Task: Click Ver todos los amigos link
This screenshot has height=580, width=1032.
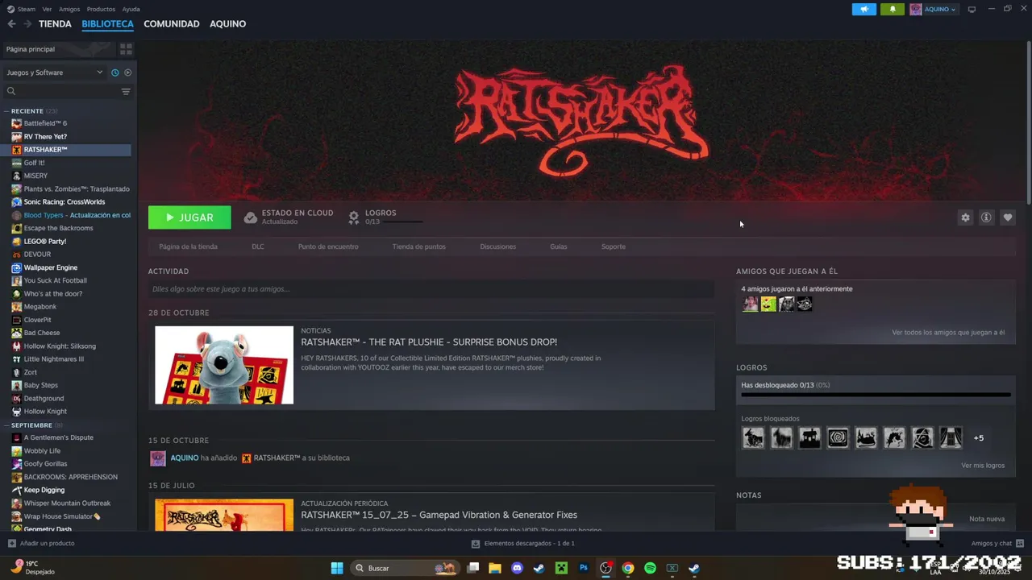Action: tap(948, 333)
